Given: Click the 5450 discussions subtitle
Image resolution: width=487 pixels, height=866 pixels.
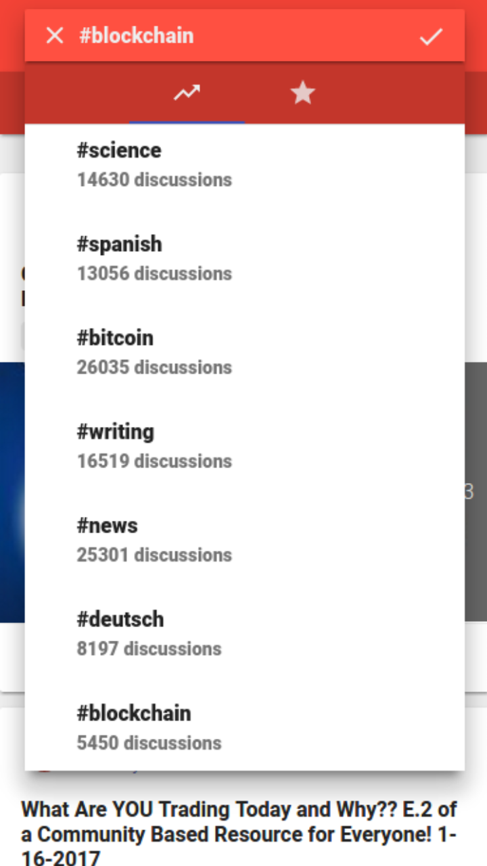Looking at the screenshot, I should (149, 743).
